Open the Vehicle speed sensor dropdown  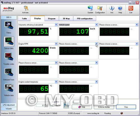pos(97,25)
